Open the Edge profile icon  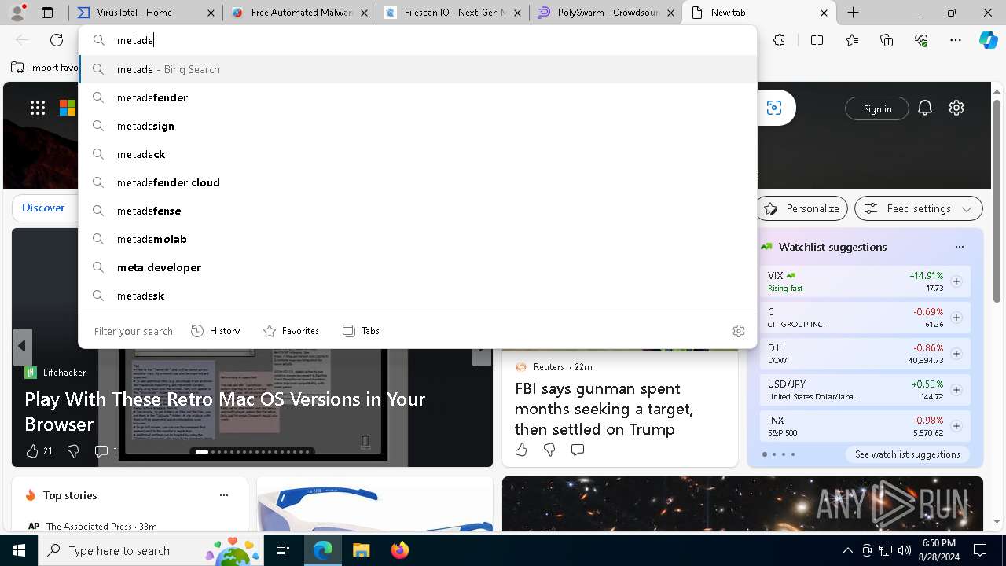pos(17,13)
